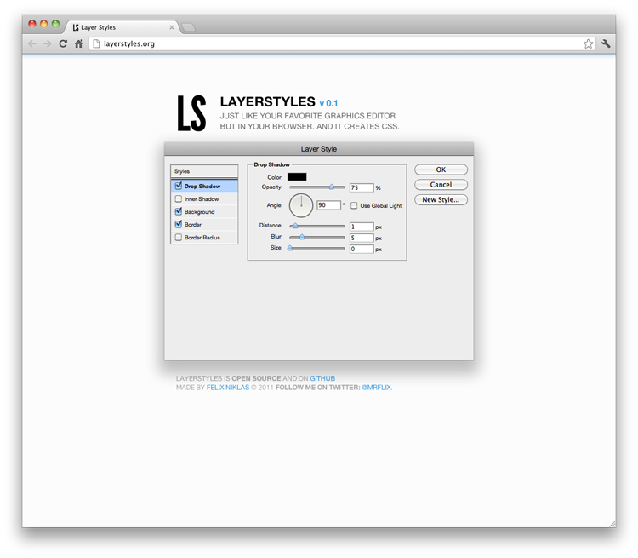Click the Styles list header

(x=204, y=171)
